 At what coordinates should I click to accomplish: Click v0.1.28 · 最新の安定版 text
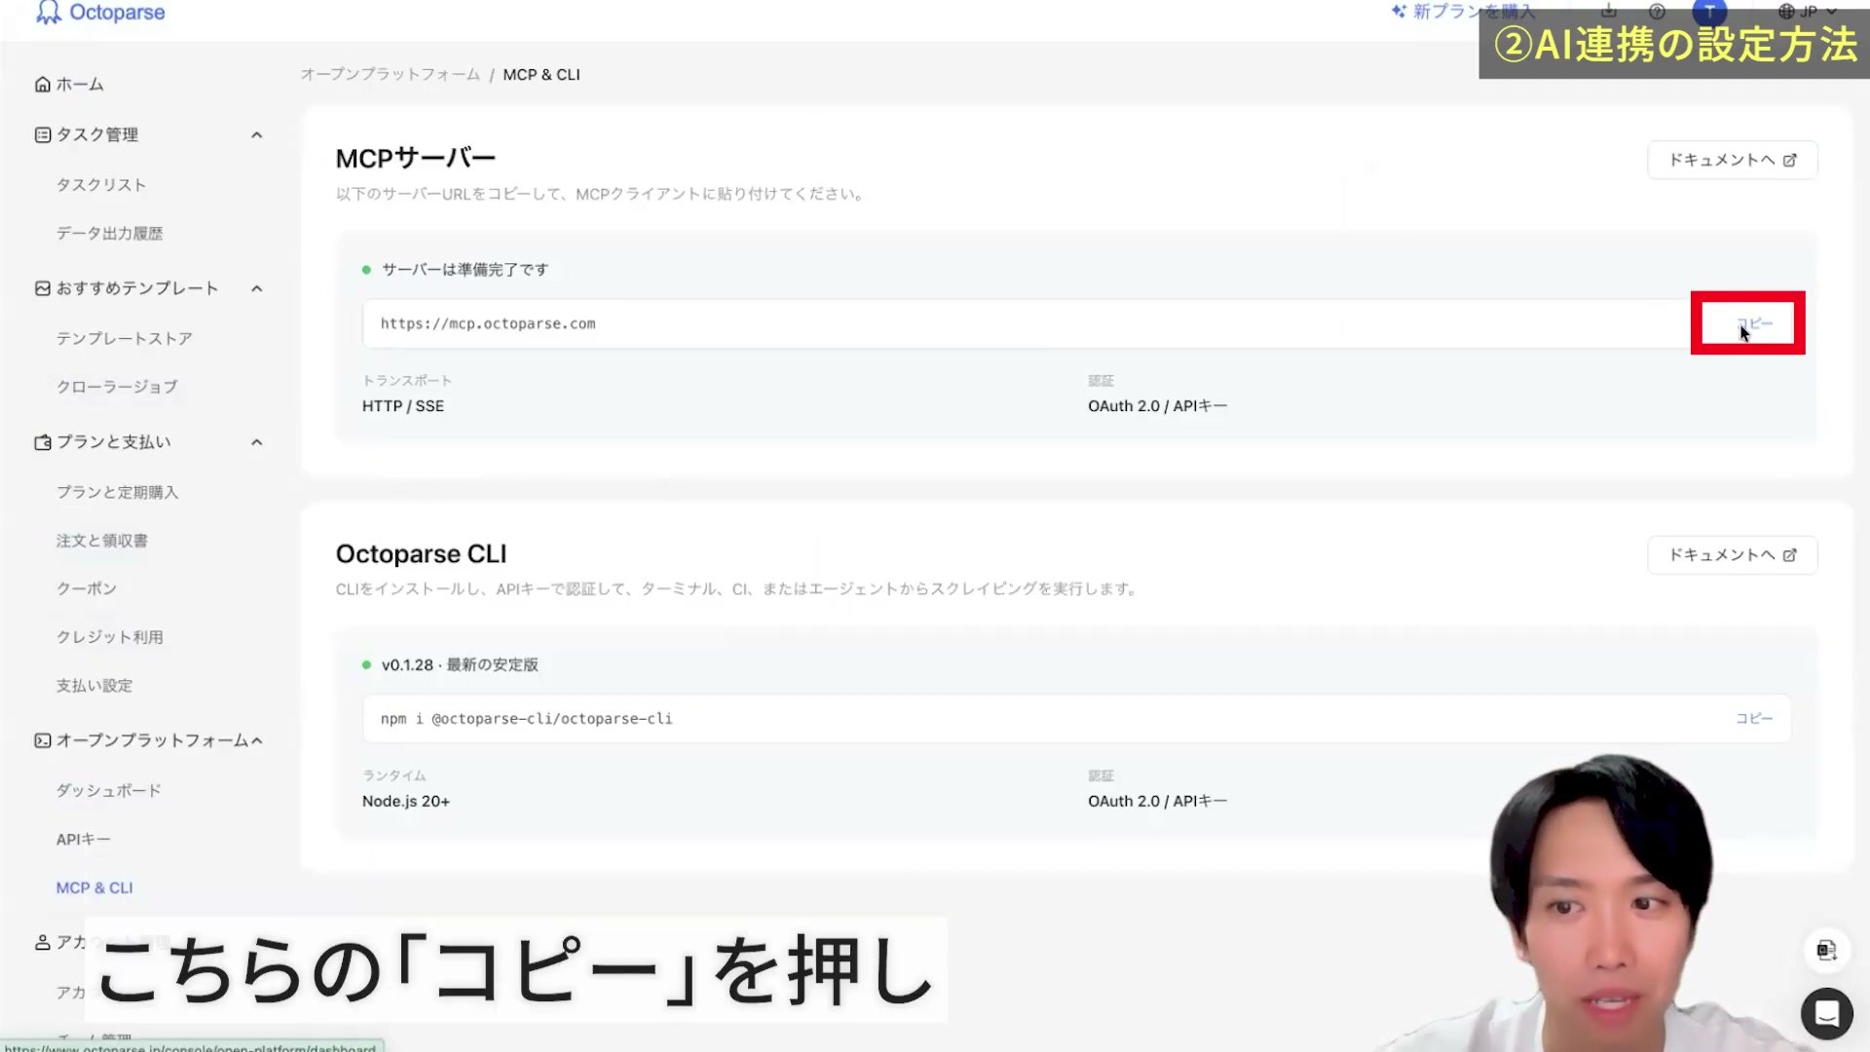460,665
